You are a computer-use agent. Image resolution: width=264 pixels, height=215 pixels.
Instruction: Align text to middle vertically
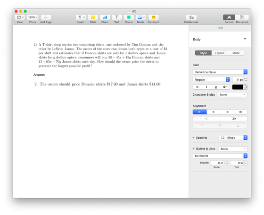click(220, 126)
